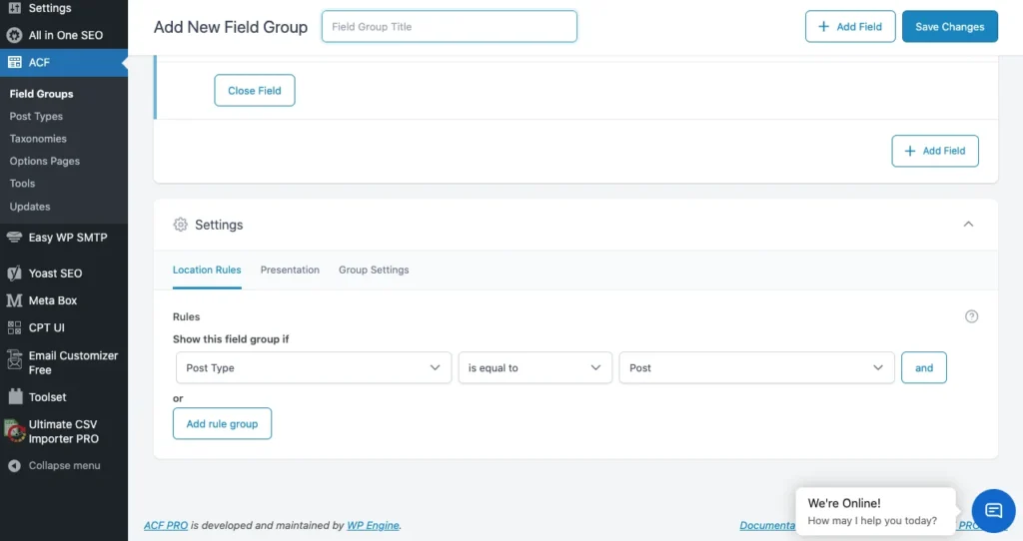Switch to the Presentation tab
The width and height of the screenshot is (1023, 541).
(x=290, y=270)
